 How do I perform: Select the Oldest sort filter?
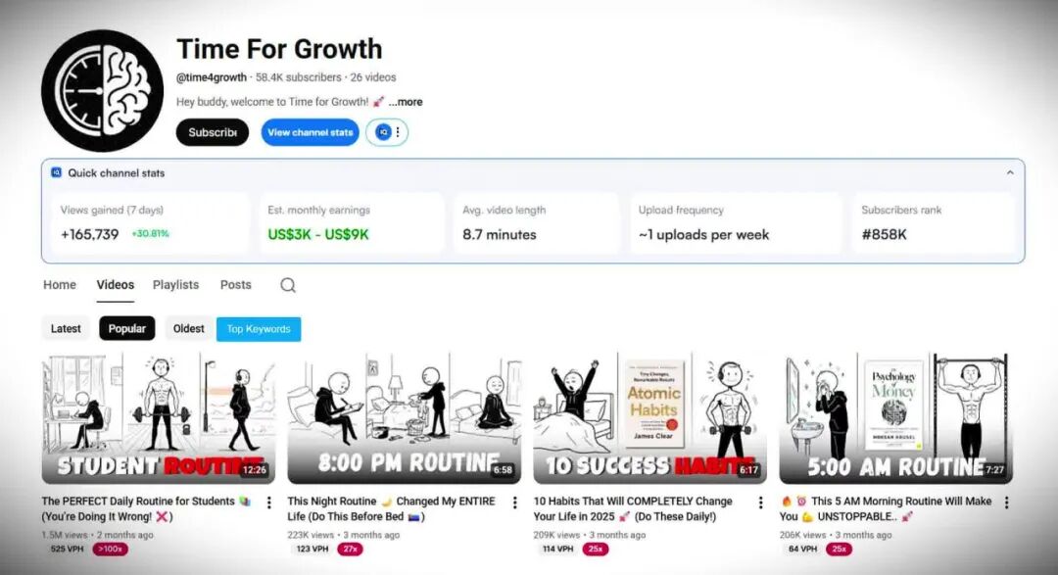pos(188,329)
